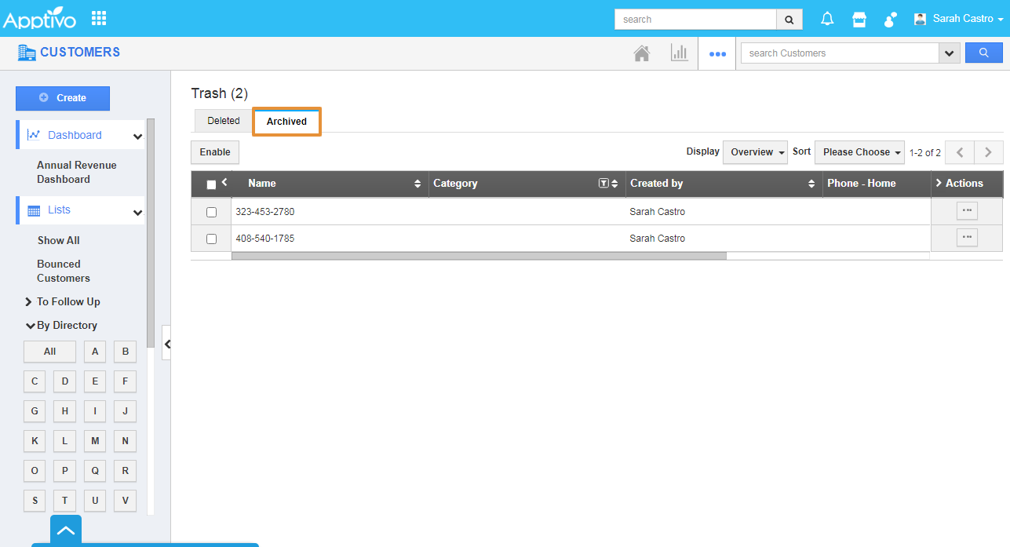Check the box for 408-540-1785 row

211,239
